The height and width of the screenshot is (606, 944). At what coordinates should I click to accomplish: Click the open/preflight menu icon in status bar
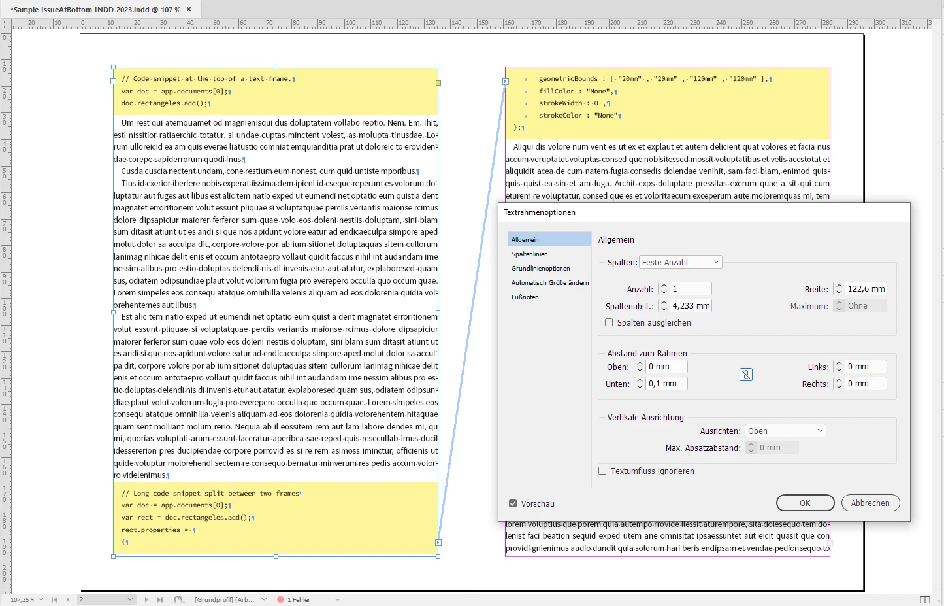coord(178,599)
